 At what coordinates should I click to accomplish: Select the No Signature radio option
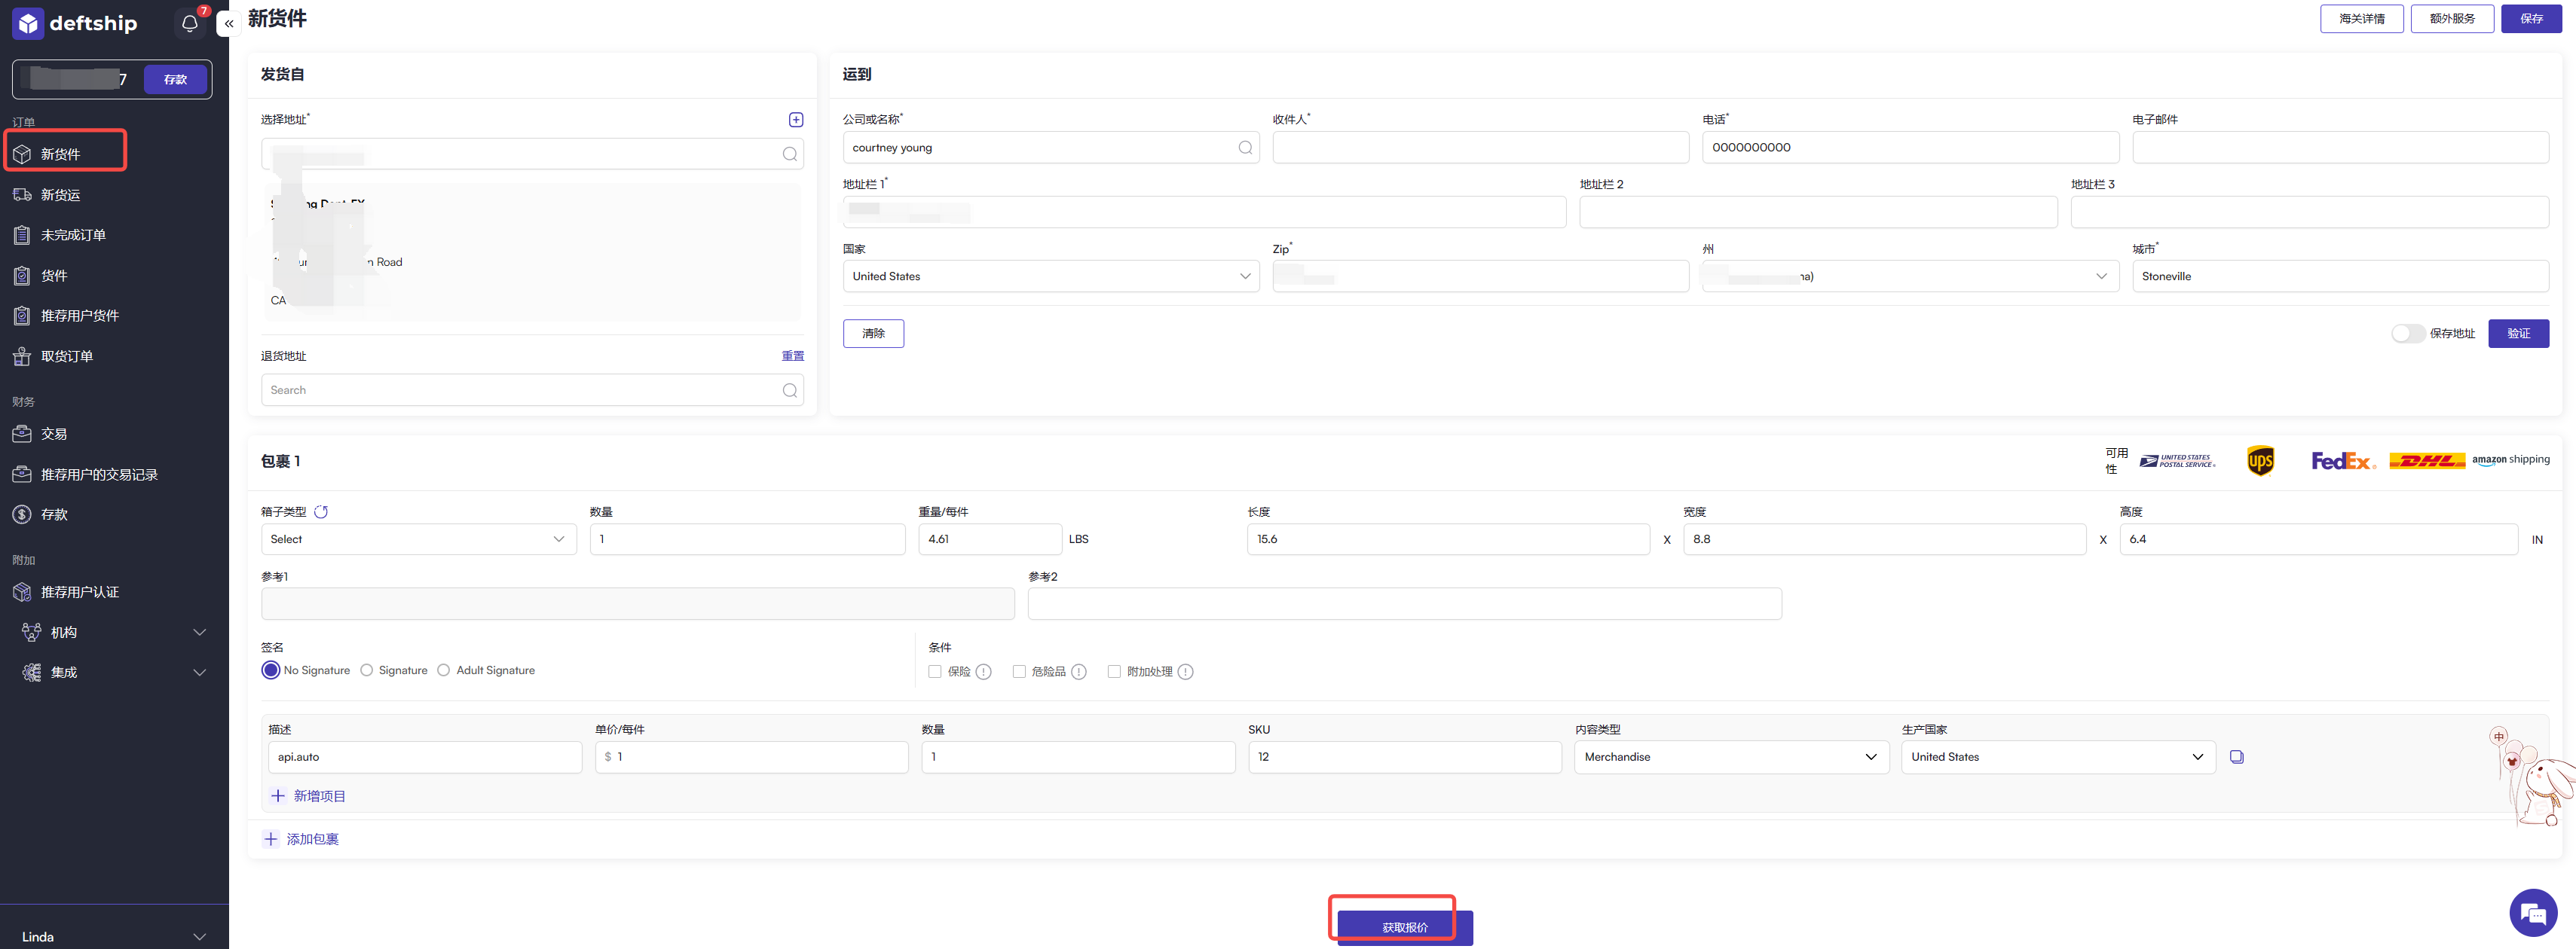(x=271, y=670)
